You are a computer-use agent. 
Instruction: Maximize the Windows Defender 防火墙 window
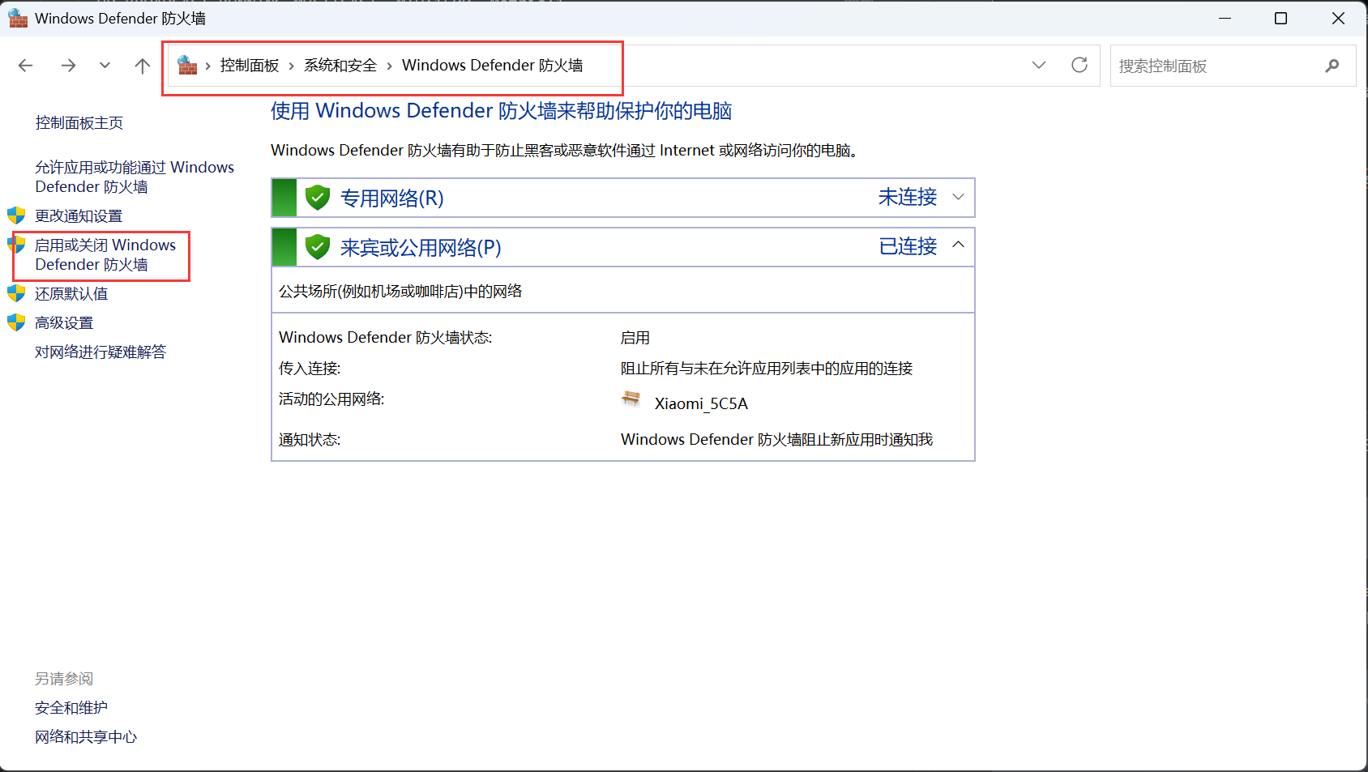[x=1281, y=18]
